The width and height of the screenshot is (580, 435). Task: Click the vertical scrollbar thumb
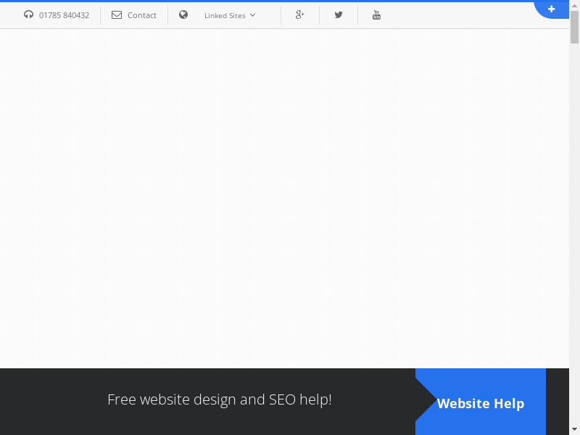coord(574,28)
